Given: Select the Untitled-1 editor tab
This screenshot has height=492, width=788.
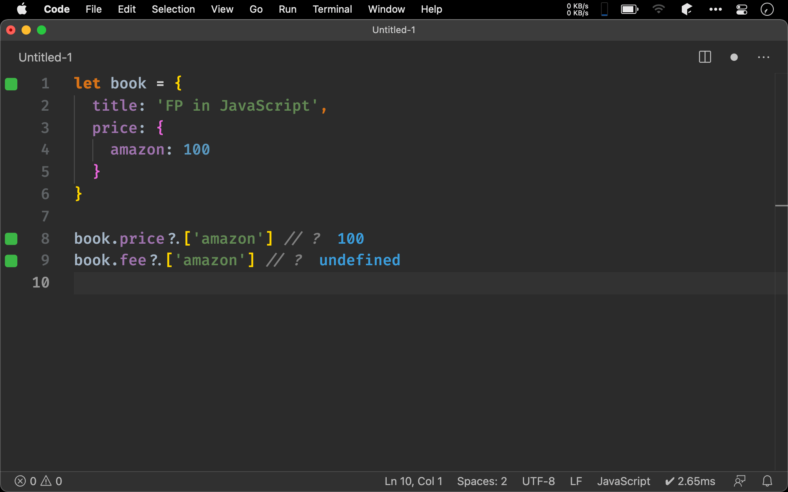Looking at the screenshot, I should (x=45, y=57).
